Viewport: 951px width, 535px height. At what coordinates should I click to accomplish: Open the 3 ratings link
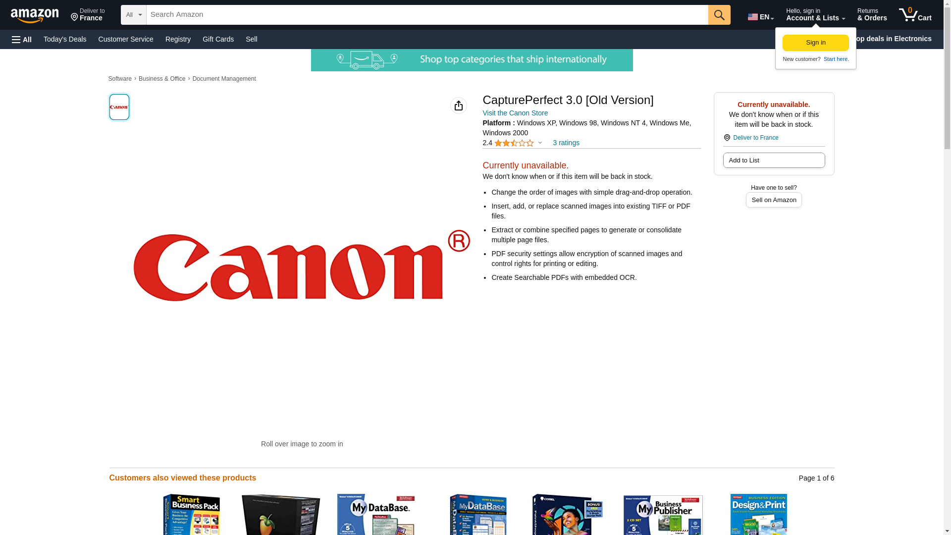(566, 143)
